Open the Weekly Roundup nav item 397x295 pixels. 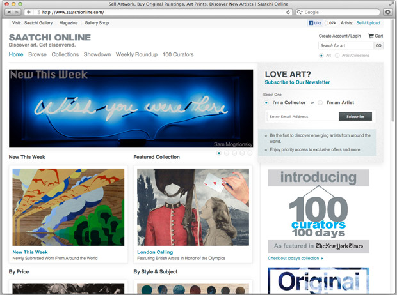point(136,54)
